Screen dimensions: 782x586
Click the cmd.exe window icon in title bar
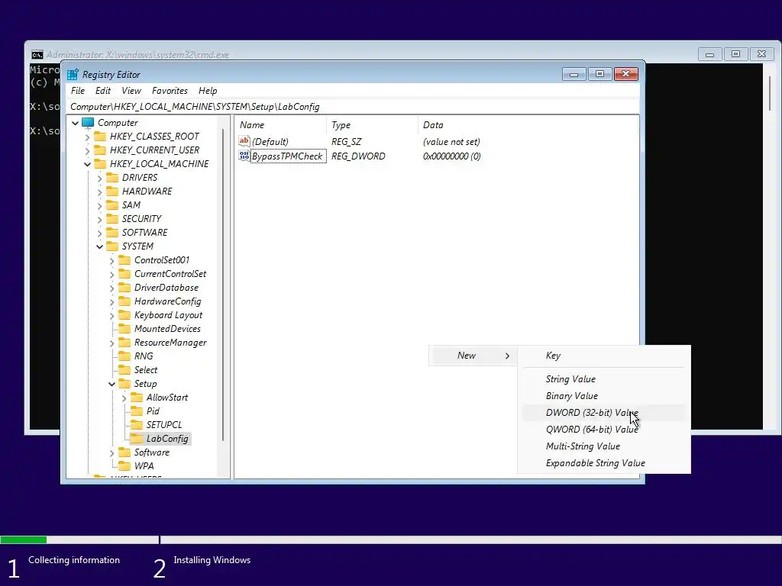37,55
